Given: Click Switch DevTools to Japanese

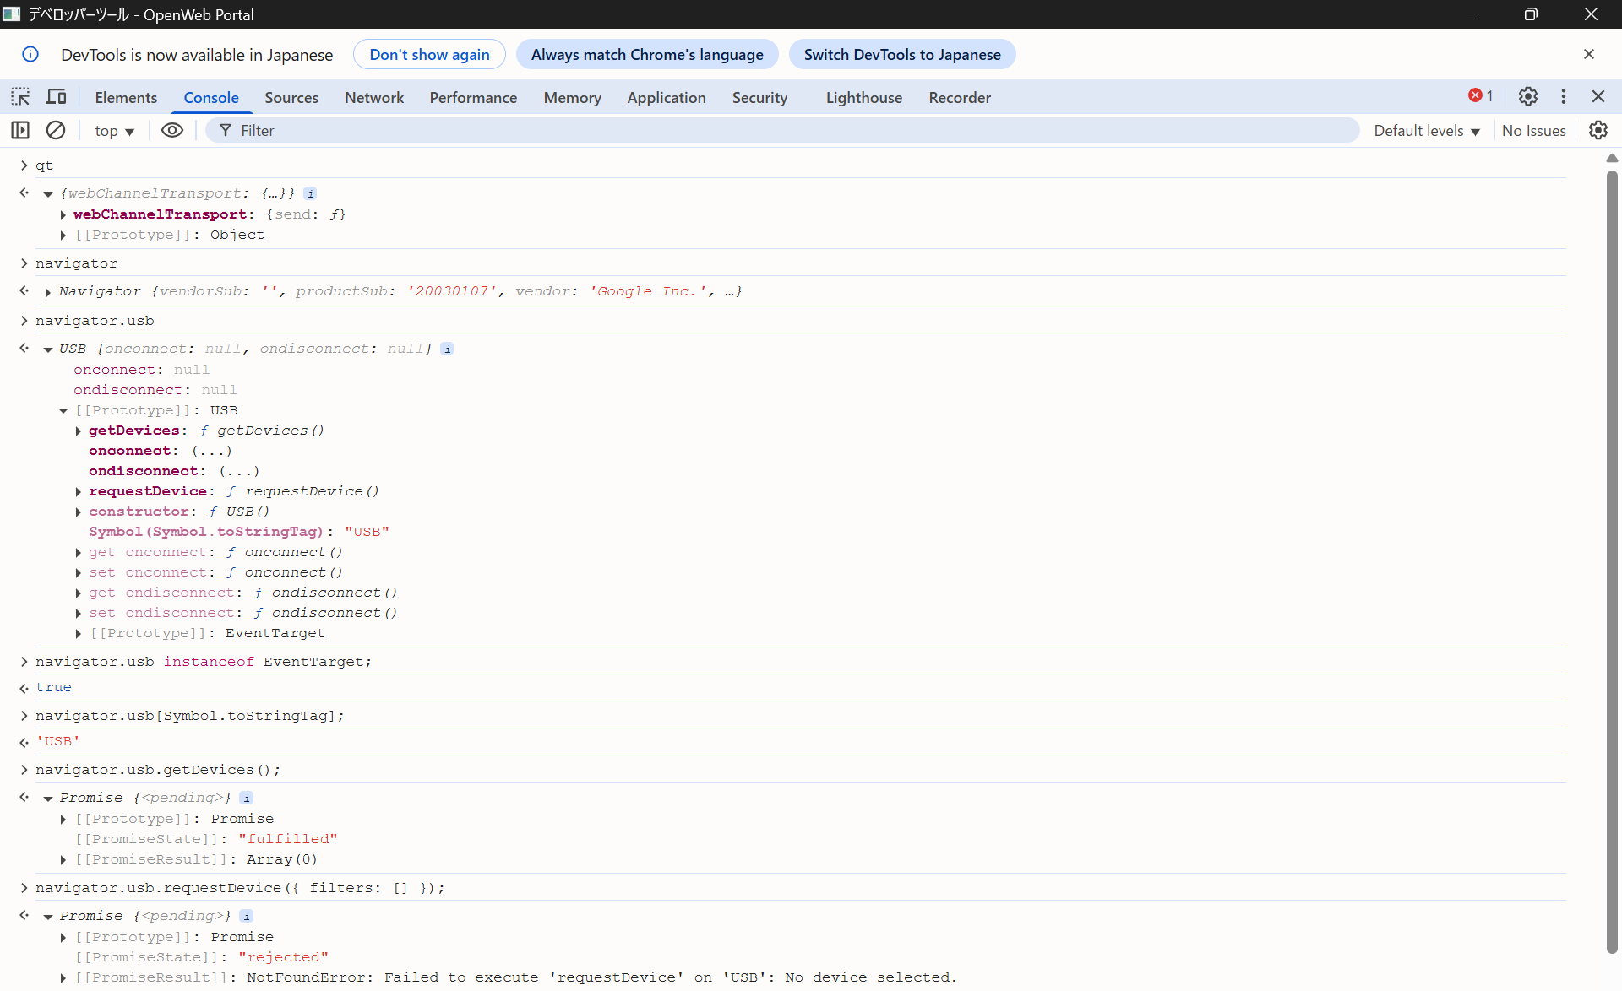Looking at the screenshot, I should [902, 54].
